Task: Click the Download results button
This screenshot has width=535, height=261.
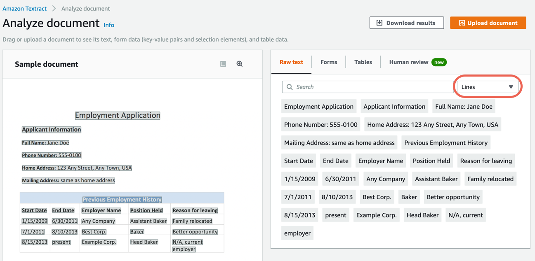Action: pos(407,23)
